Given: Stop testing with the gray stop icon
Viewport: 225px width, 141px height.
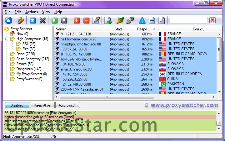Looking at the screenshot, I should click(64, 20).
